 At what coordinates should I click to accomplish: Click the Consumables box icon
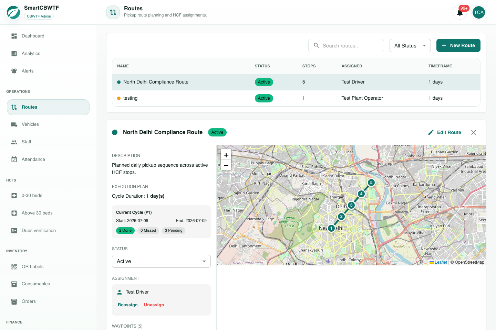14,284
